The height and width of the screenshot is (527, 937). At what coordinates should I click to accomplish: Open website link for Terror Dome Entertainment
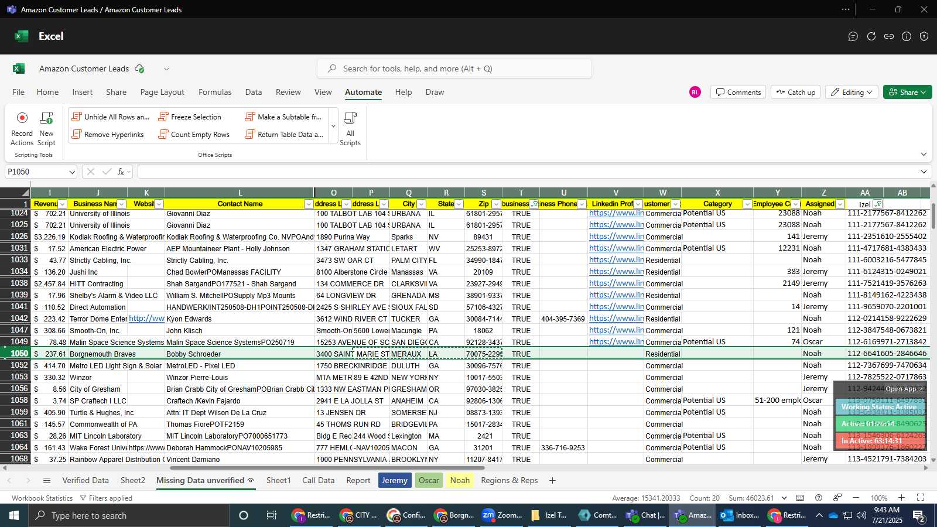tap(146, 319)
